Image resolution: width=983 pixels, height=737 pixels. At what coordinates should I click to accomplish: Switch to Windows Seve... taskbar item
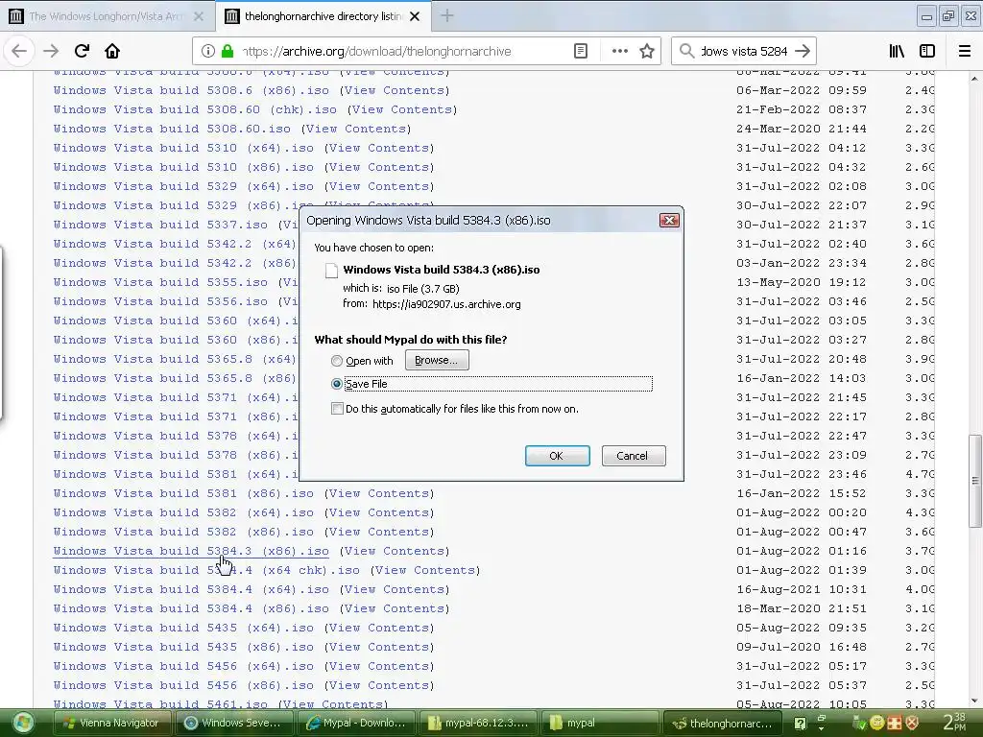point(234,723)
